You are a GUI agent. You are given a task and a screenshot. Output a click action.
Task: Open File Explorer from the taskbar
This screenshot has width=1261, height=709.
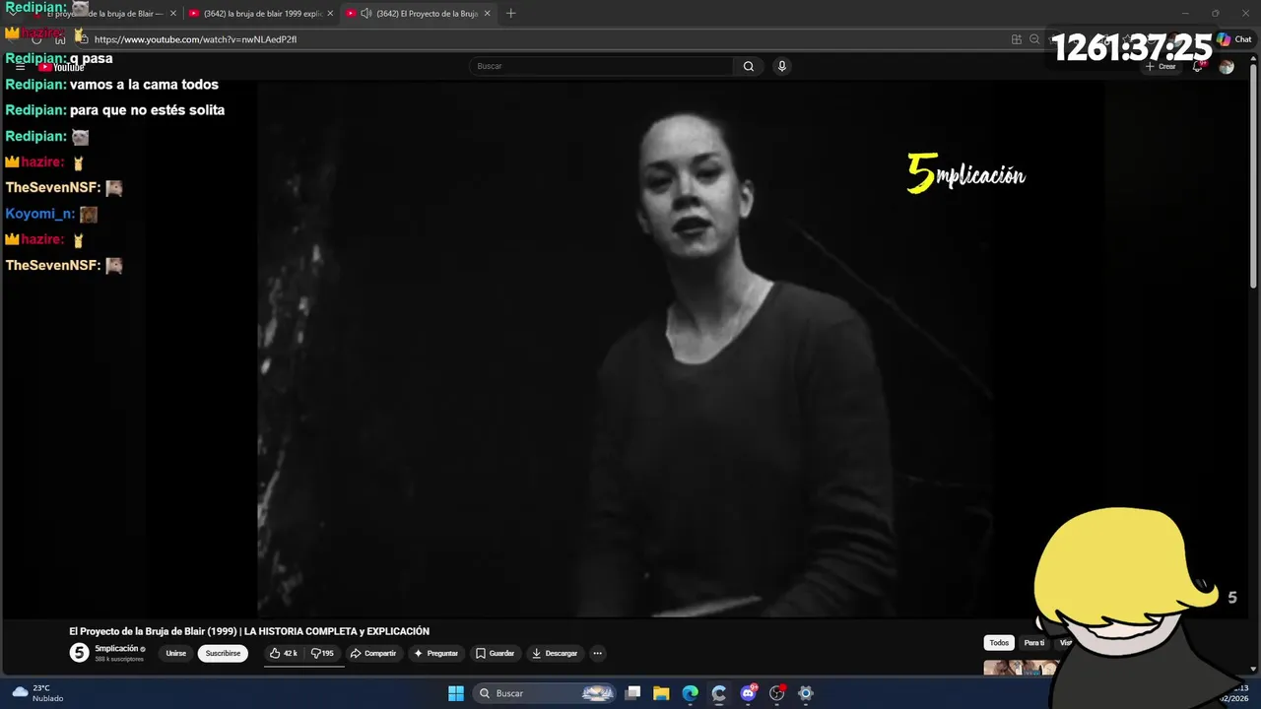click(x=661, y=693)
